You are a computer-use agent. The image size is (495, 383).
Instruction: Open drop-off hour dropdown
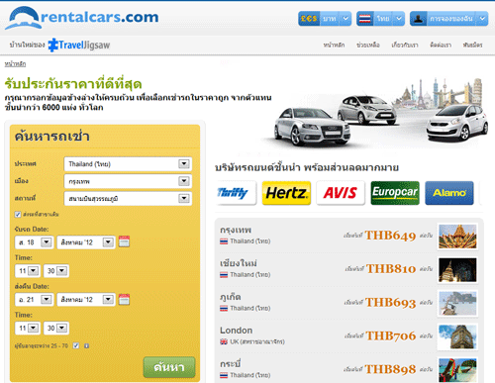(x=28, y=328)
